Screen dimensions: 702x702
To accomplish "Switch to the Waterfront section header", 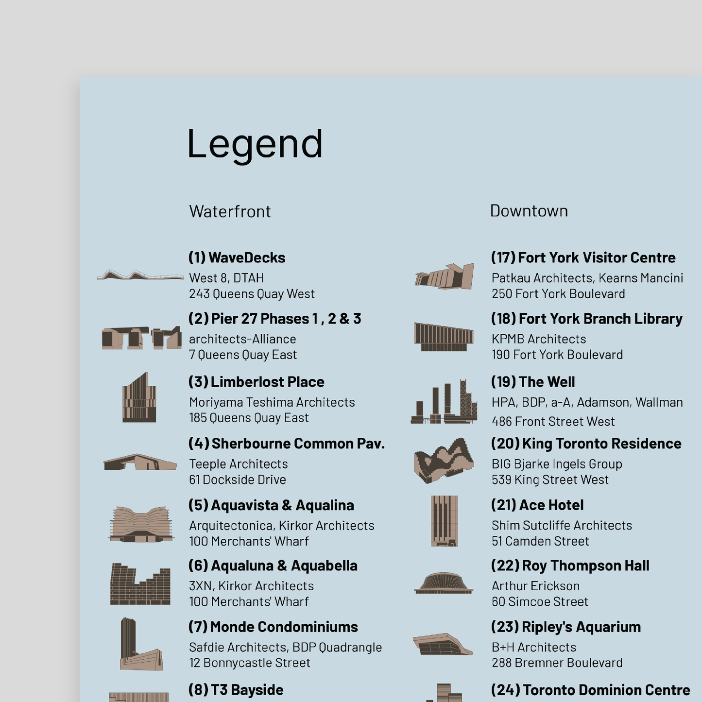I will point(230,211).
